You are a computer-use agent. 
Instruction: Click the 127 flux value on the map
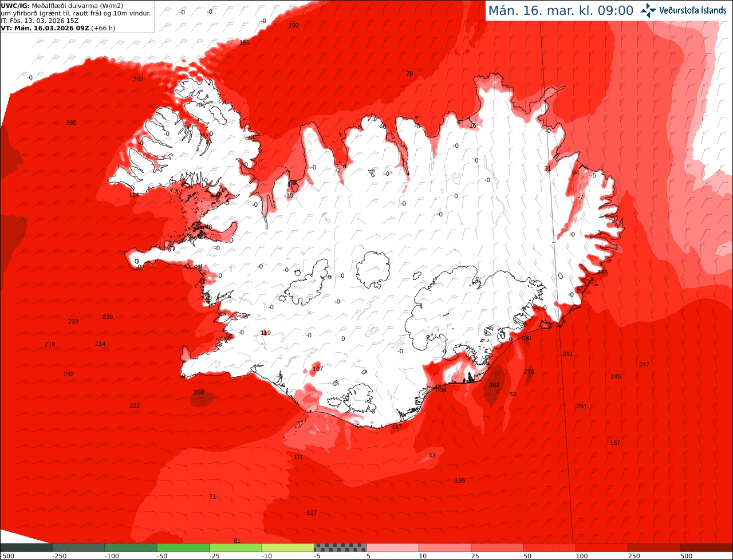(x=312, y=512)
